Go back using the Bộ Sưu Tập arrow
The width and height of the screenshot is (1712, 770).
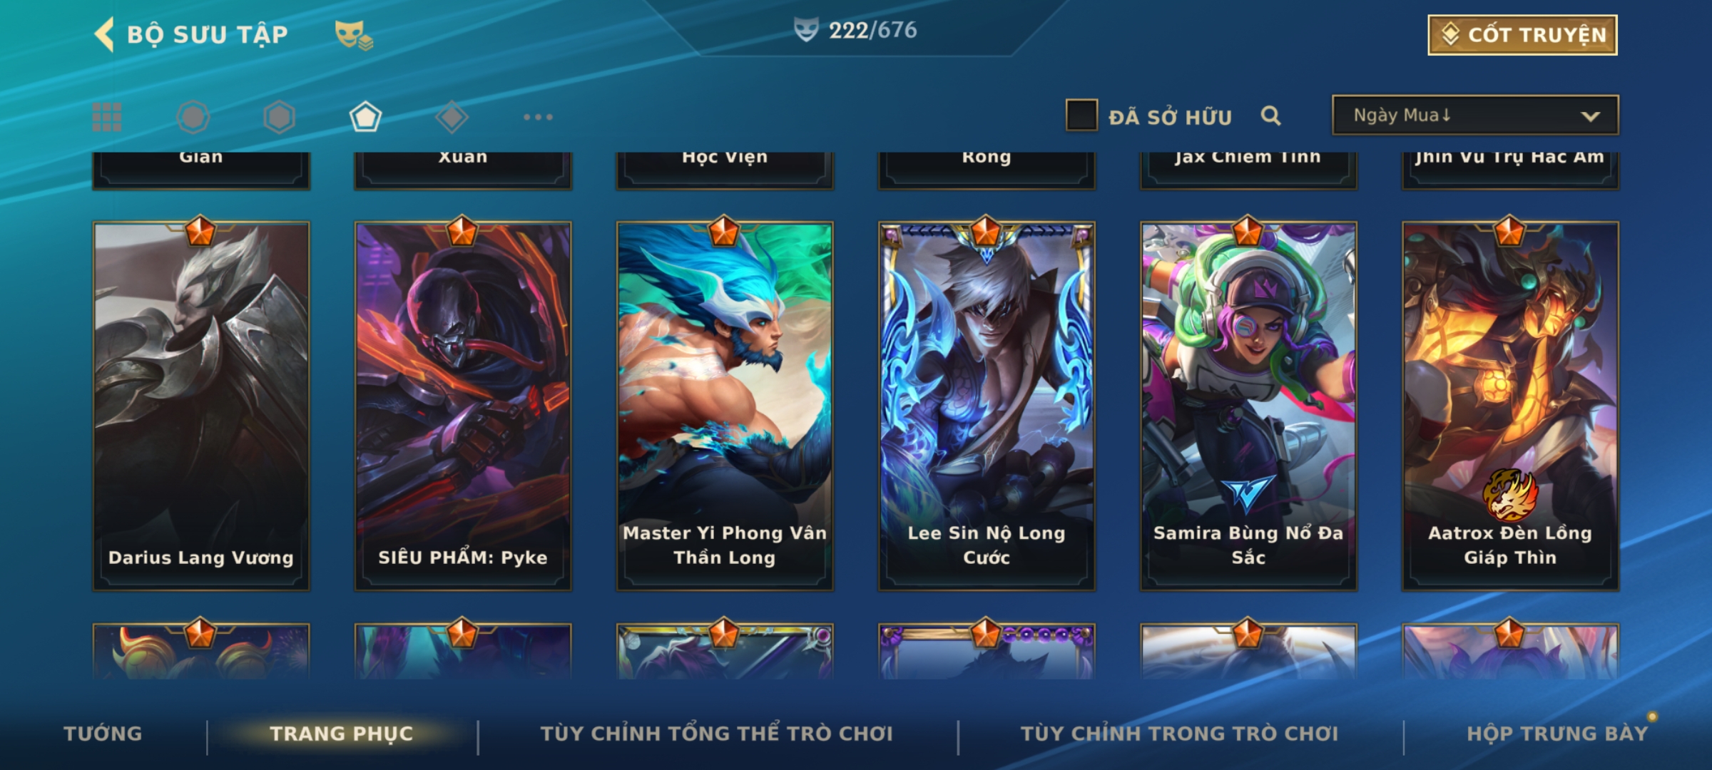pyautogui.click(x=104, y=34)
